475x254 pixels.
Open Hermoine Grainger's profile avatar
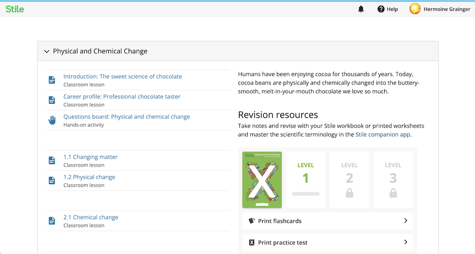point(415,9)
